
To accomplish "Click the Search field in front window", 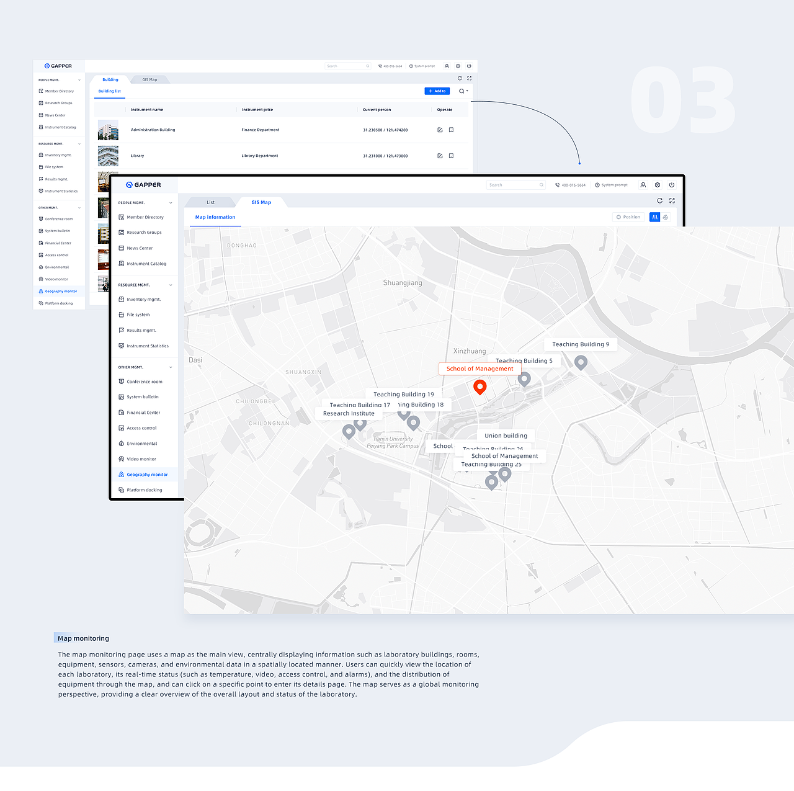I will (x=516, y=185).
